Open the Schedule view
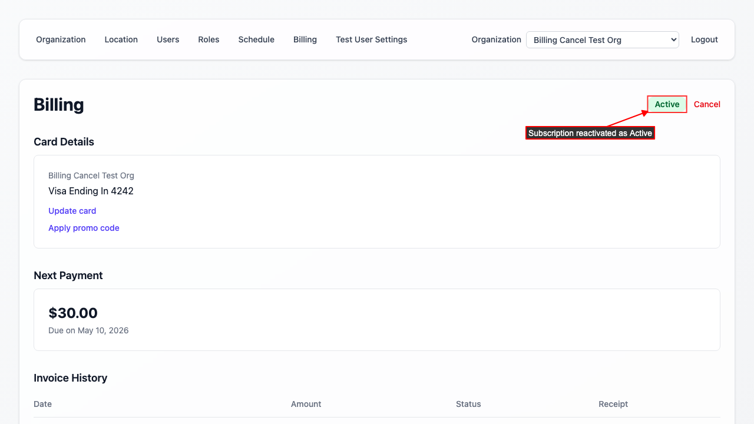Image resolution: width=754 pixels, height=424 pixels. (256, 39)
